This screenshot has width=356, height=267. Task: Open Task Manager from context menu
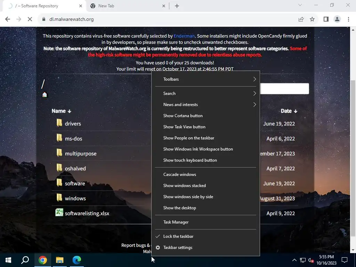(205, 222)
